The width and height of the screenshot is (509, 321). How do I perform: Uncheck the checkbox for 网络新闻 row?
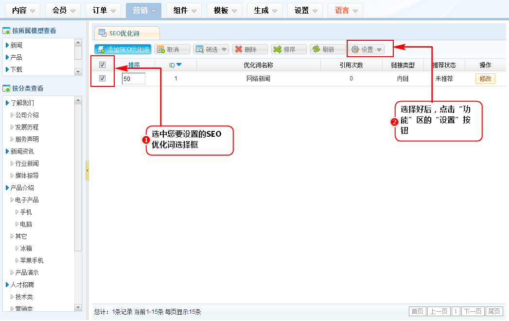coord(102,78)
